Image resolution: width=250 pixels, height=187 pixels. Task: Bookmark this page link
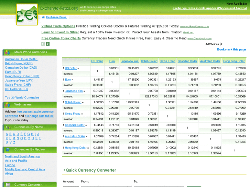pos(231,49)
